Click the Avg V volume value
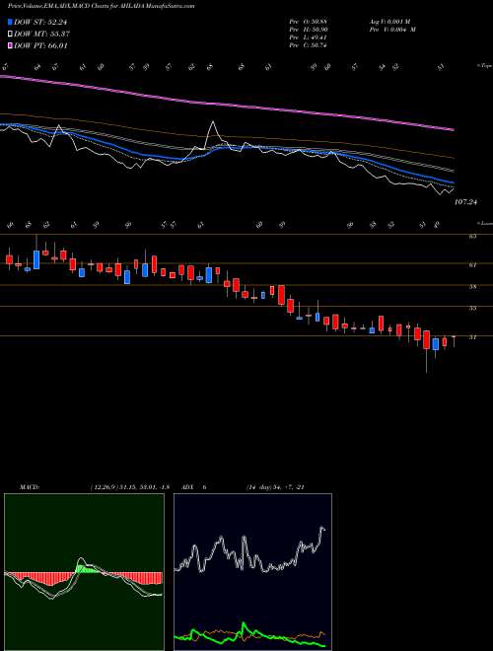The height and width of the screenshot is (651, 493). 391,22
